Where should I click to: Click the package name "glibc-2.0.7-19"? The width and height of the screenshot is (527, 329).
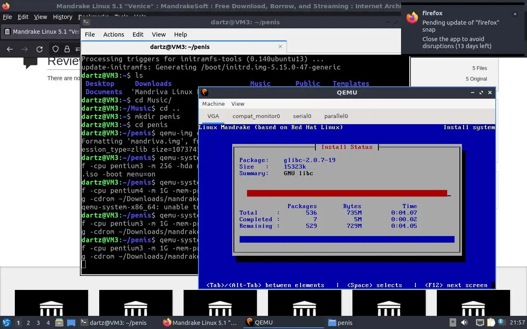pyautogui.click(x=310, y=160)
